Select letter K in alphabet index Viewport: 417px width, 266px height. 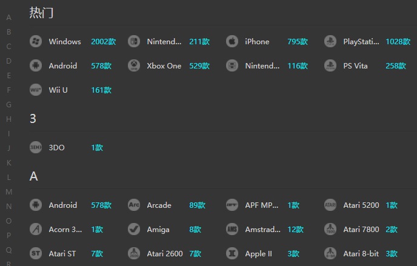click(8, 162)
